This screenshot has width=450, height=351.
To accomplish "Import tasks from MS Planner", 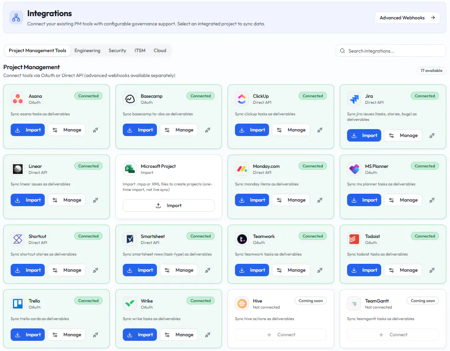I will tap(364, 200).
